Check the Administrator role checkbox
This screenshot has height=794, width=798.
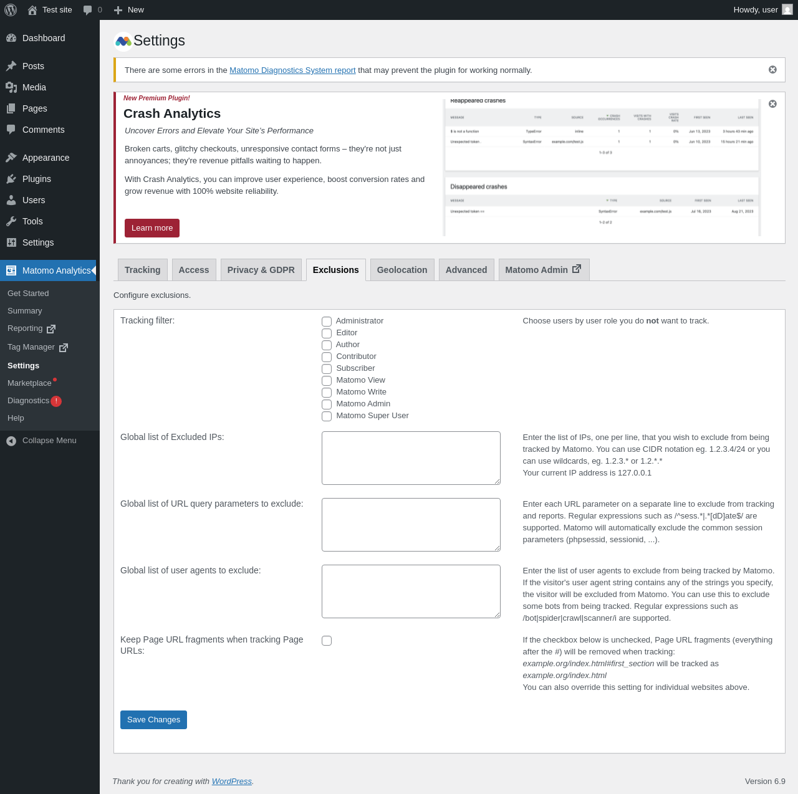click(327, 322)
